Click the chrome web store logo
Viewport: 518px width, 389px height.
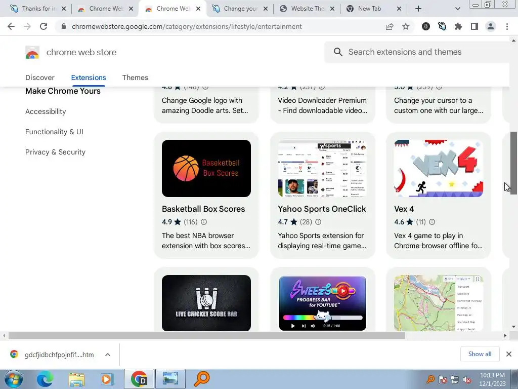[x=32, y=52]
